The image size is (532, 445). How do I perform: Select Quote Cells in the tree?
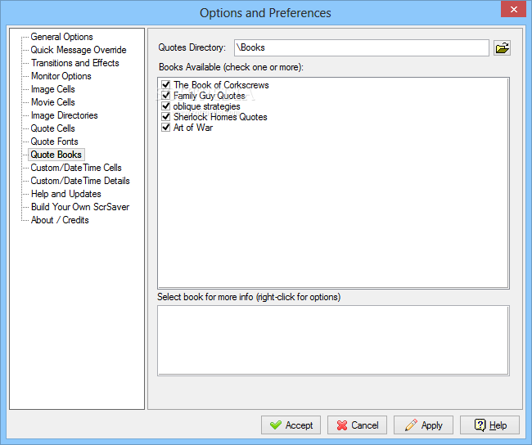52,128
